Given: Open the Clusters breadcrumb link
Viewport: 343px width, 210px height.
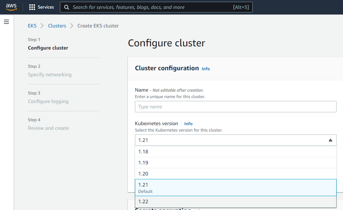Looking at the screenshot, I should pyautogui.click(x=57, y=26).
